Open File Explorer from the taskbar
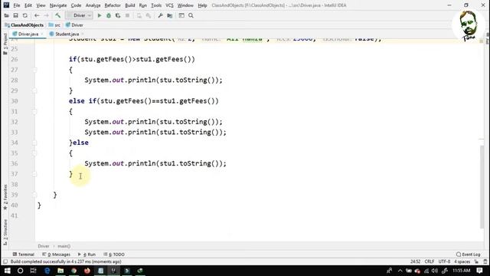This screenshot has height=276, width=490. [x=60, y=271]
